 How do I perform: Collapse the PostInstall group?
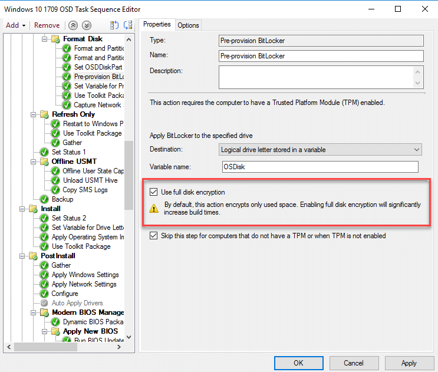click(x=22, y=256)
